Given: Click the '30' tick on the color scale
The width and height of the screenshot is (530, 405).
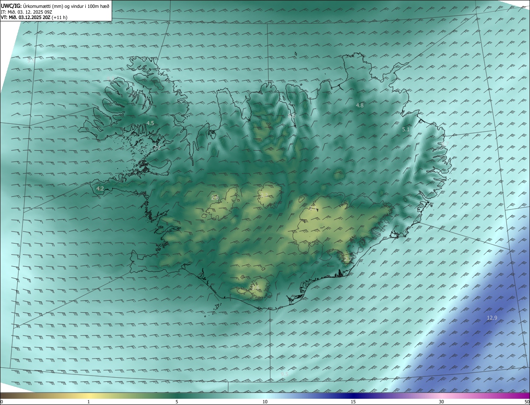Looking at the screenshot, I should coord(441,402).
